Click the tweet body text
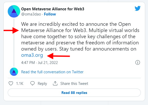 pos(80,40)
